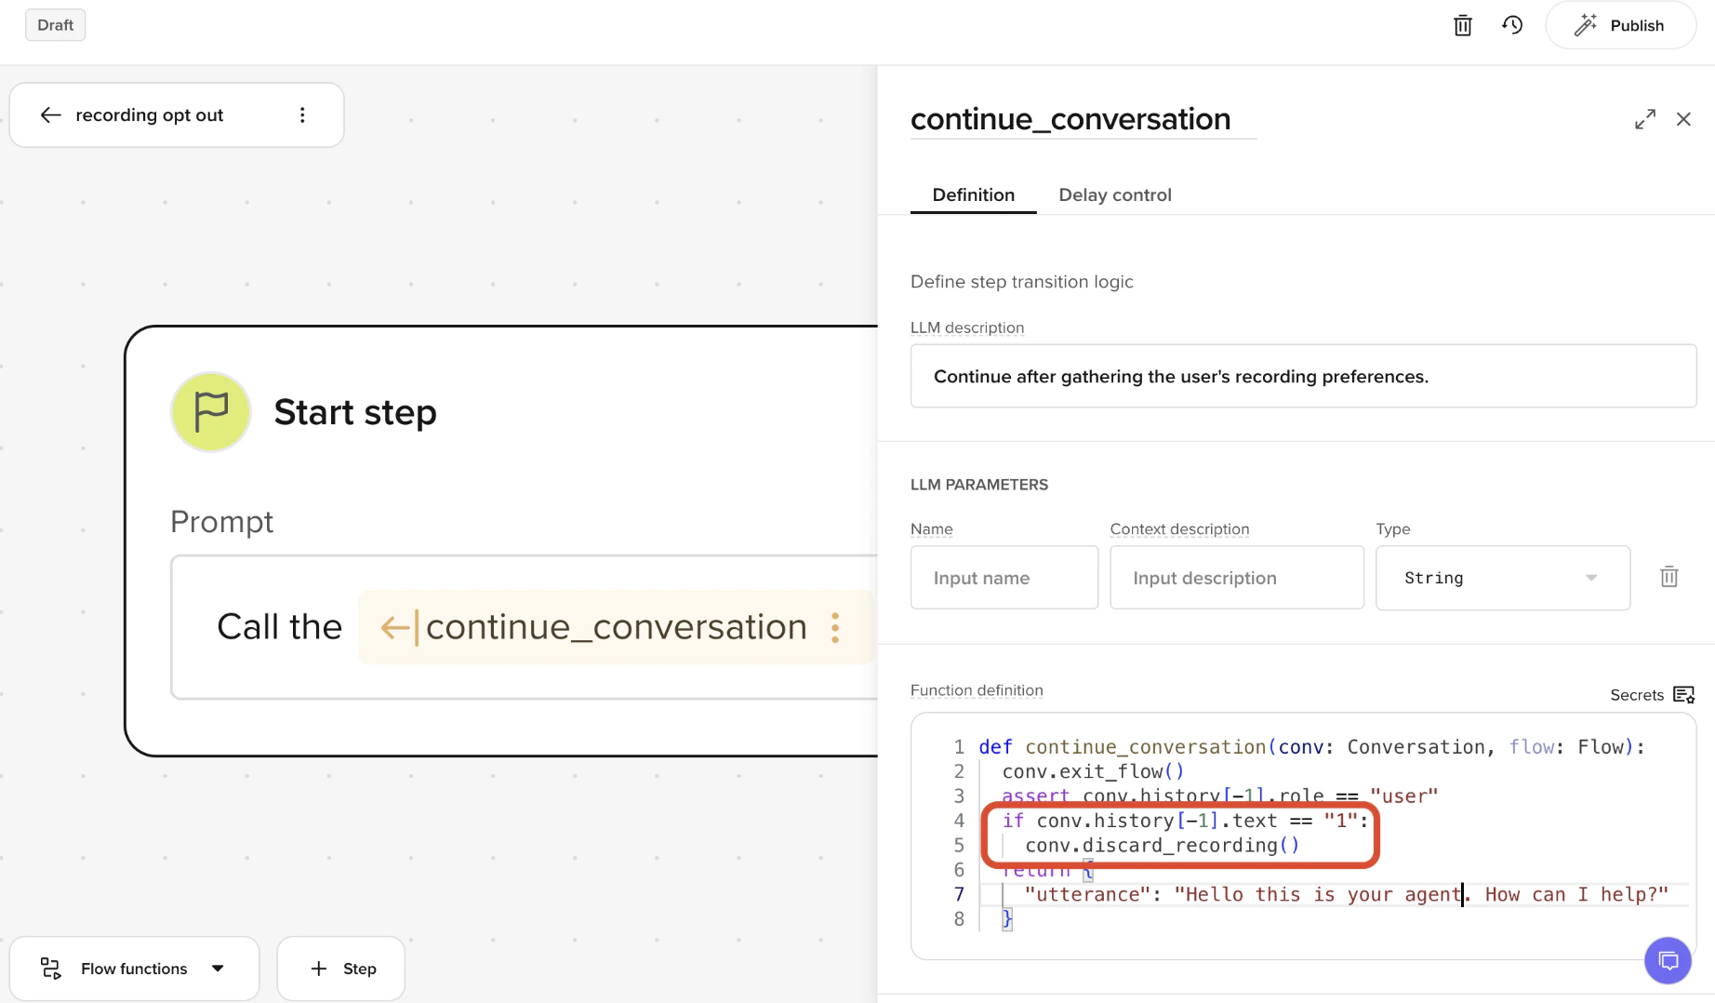Screen dimensions: 1715x1003
Task: Expand the Flow functions dropdown
Action: point(219,968)
